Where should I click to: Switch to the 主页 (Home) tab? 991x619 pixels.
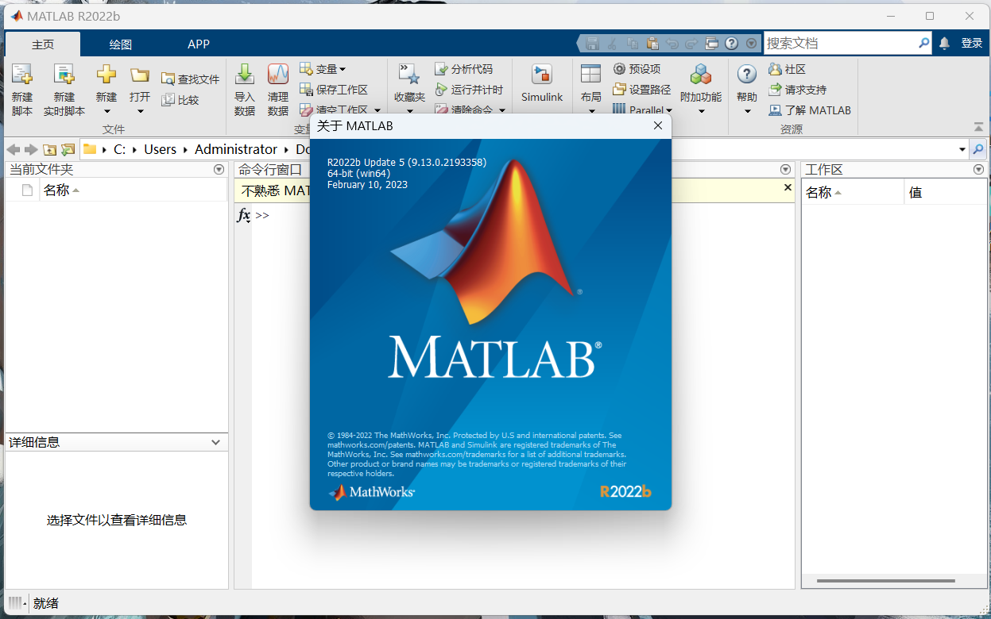(44, 44)
